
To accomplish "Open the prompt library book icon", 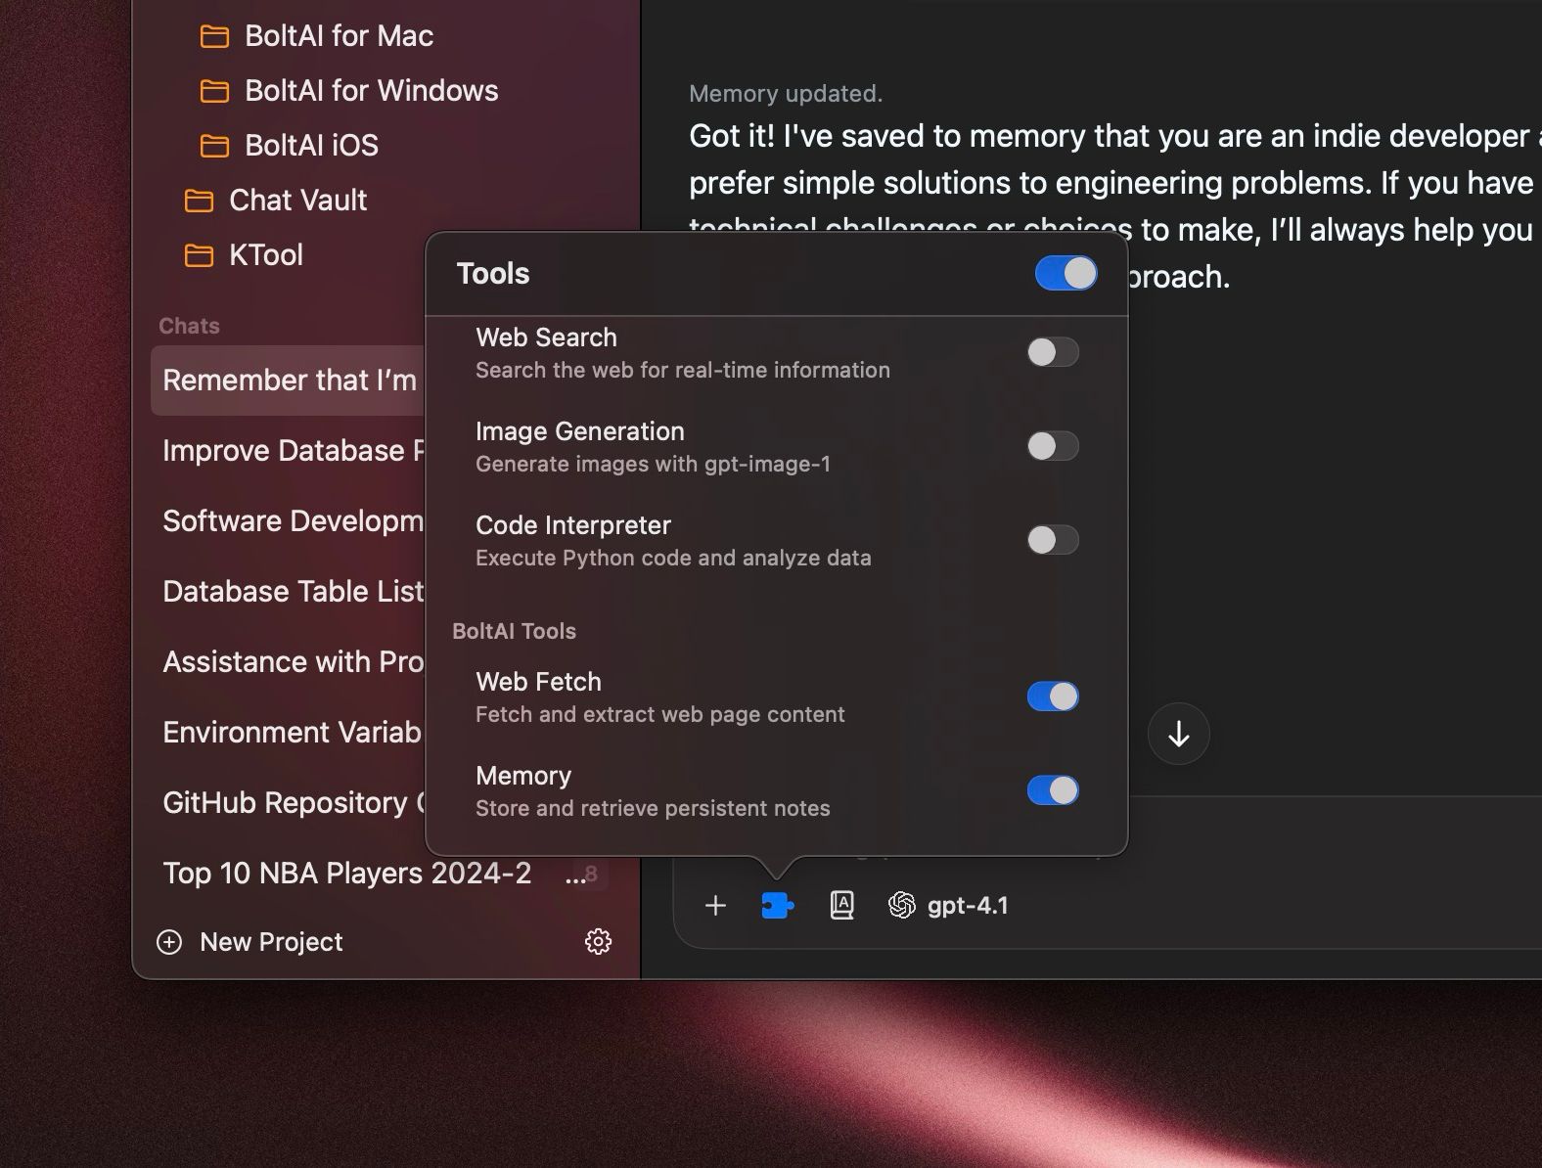I will 841,906.
